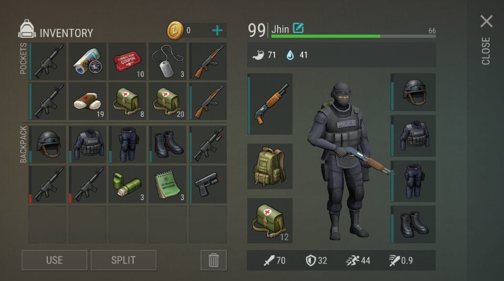This screenshot has width=504, height=281.
Task: Select the first empty backpack slot
Action: coord(47,224)
